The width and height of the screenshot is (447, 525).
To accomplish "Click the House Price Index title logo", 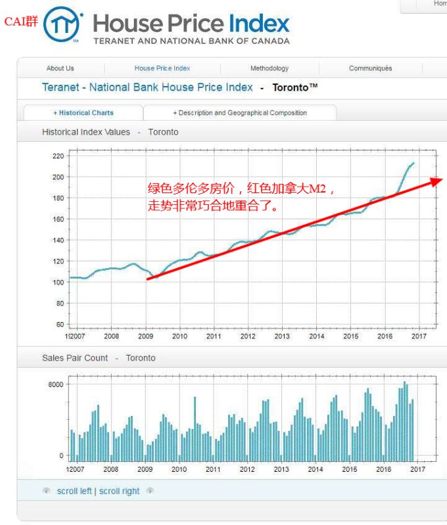I will pyautogui.click(x=191, y=24).
